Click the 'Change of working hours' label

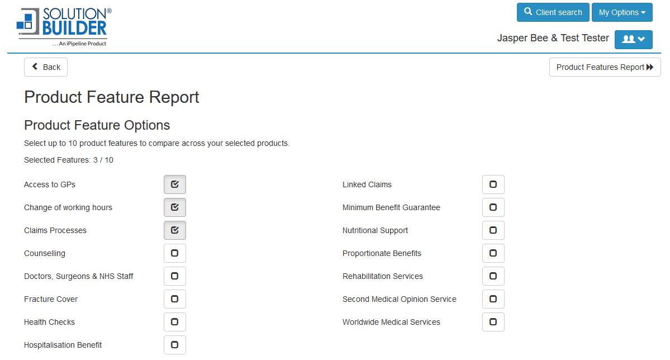click(x=68, y=208)
